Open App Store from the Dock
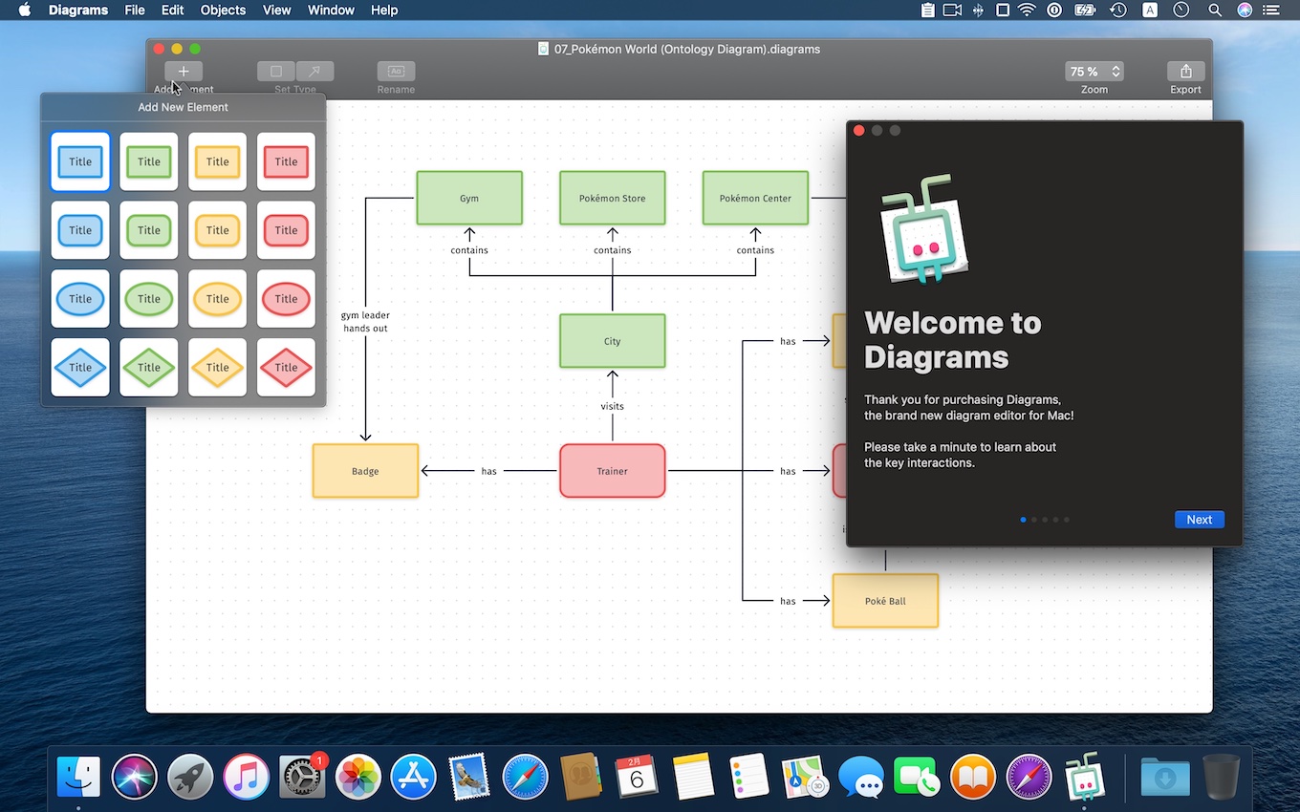 point(414,778)
